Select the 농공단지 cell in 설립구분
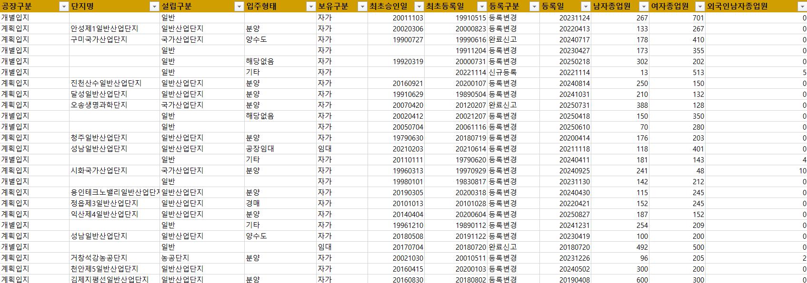The image size is (807, 283). 175,258
